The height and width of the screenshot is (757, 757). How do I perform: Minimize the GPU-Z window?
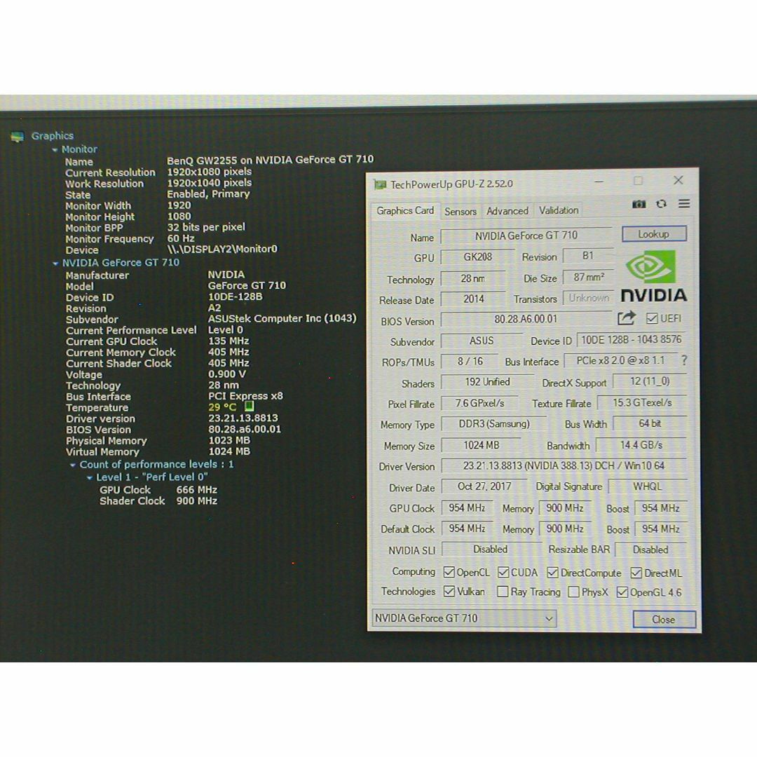pyautogui.click(x=599, y=181)
